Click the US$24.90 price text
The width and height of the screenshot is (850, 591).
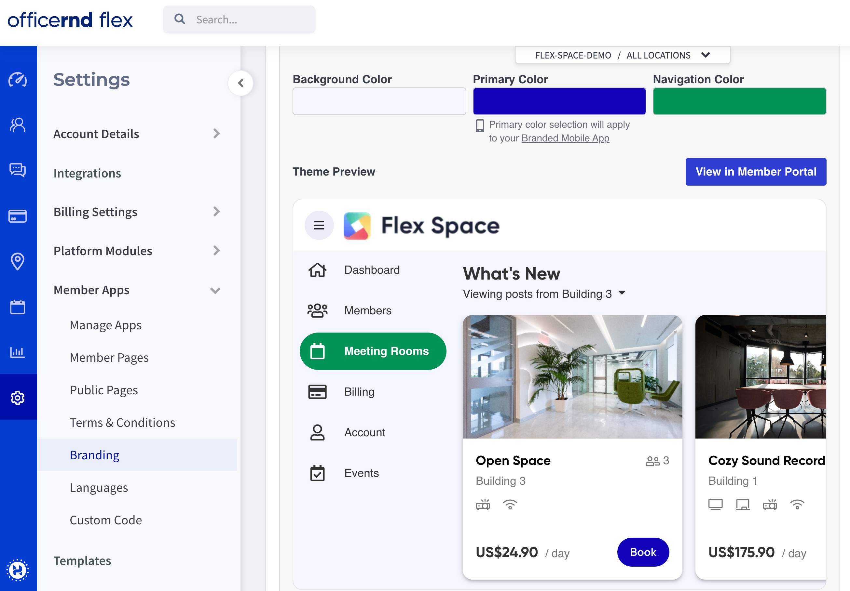506,552
